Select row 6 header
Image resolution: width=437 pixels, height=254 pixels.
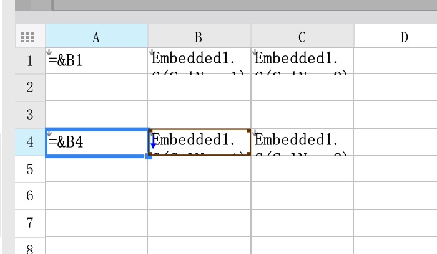pyautogui.click(x=29, y=195)
